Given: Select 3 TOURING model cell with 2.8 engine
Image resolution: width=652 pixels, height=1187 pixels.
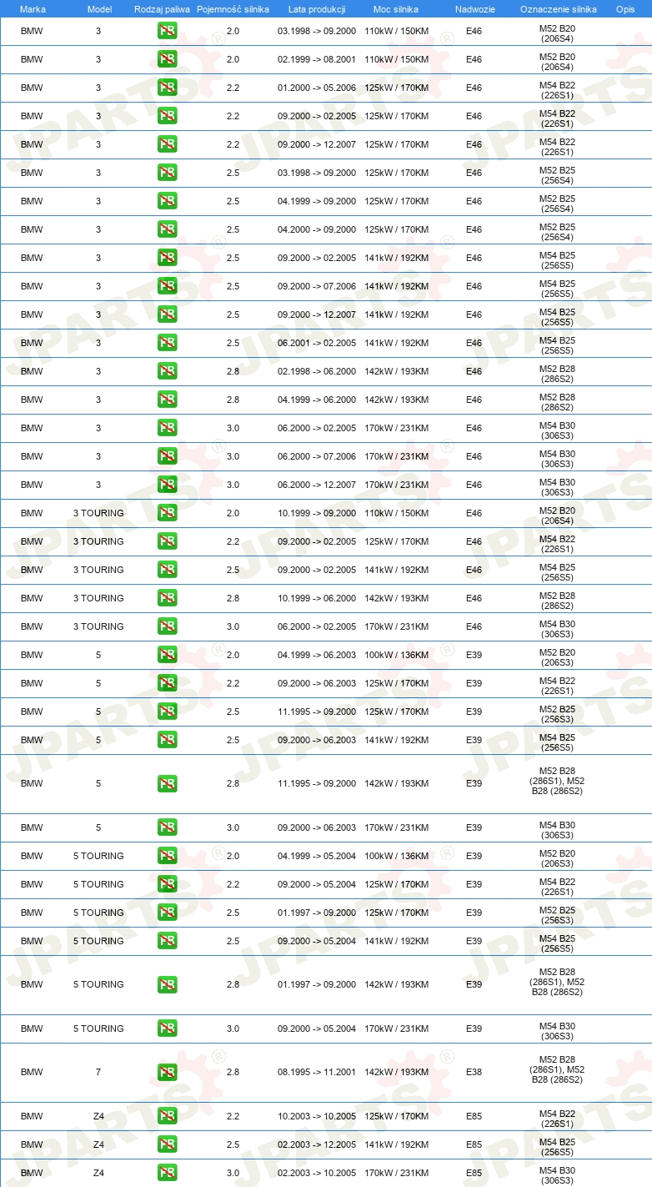Looking at the screenshot, I should click(x=98, y=598).
